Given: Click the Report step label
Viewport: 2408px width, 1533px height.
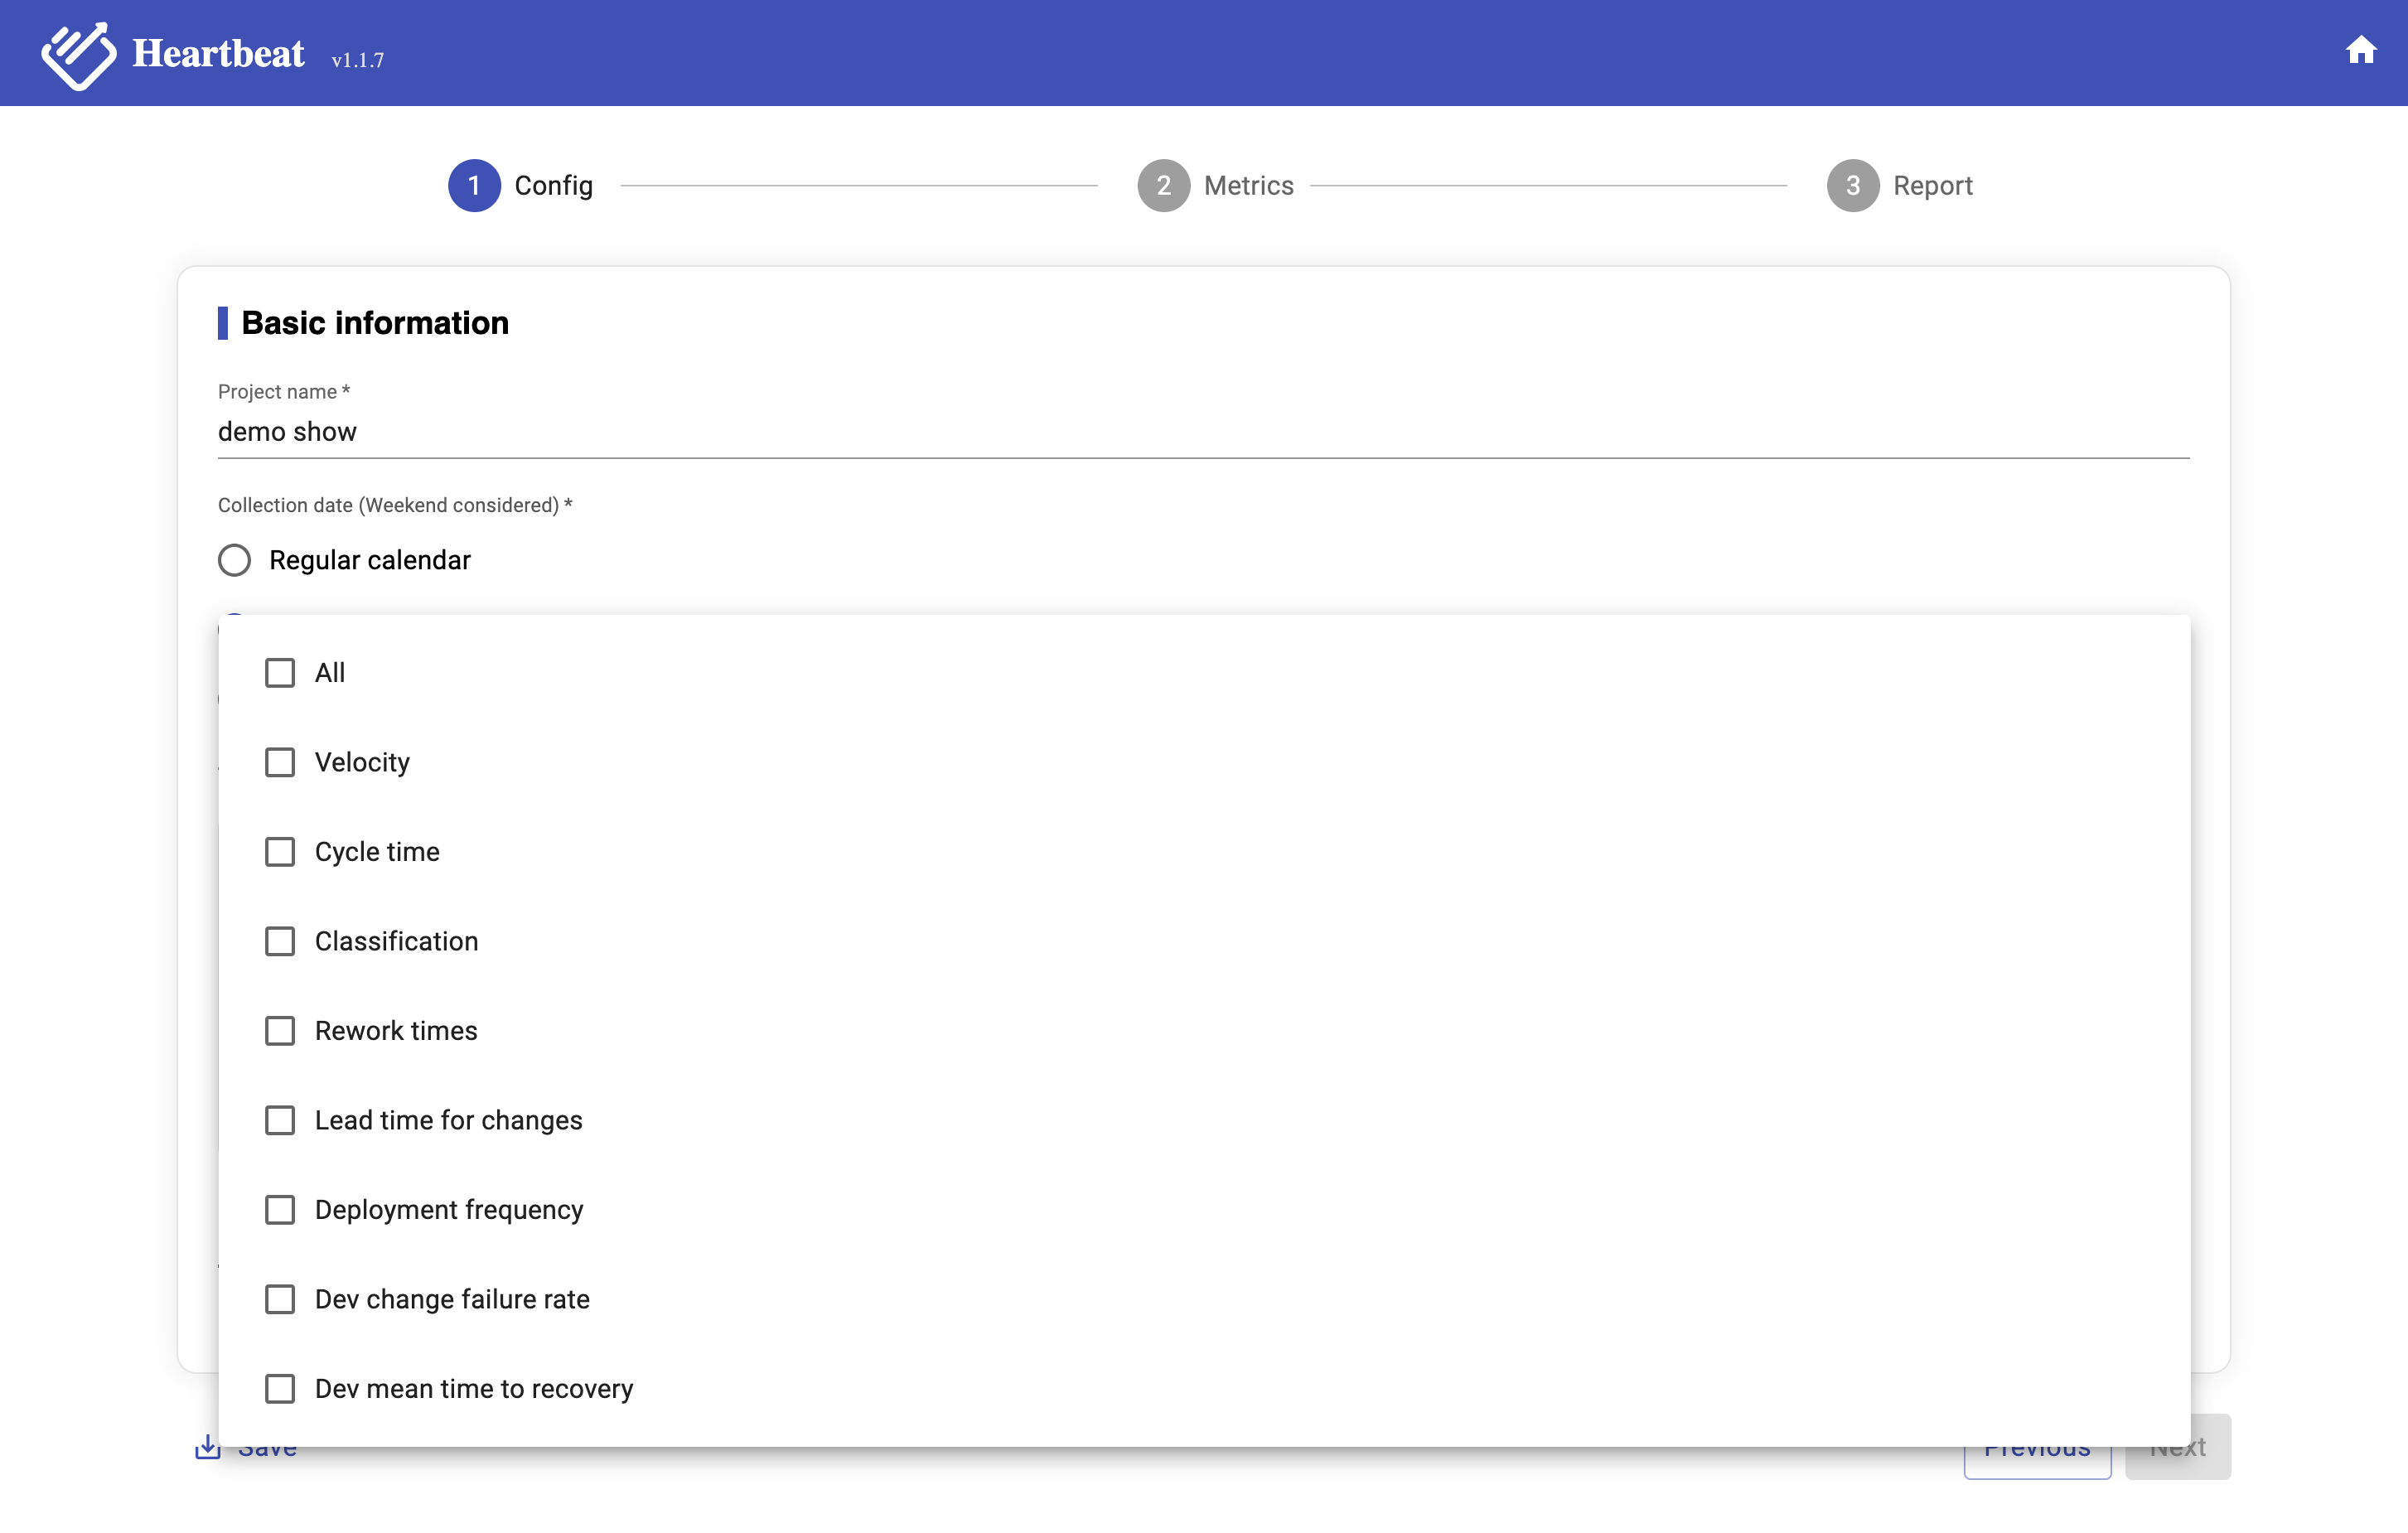Looking at the screenshot, I should click(x=1932, y=186).
